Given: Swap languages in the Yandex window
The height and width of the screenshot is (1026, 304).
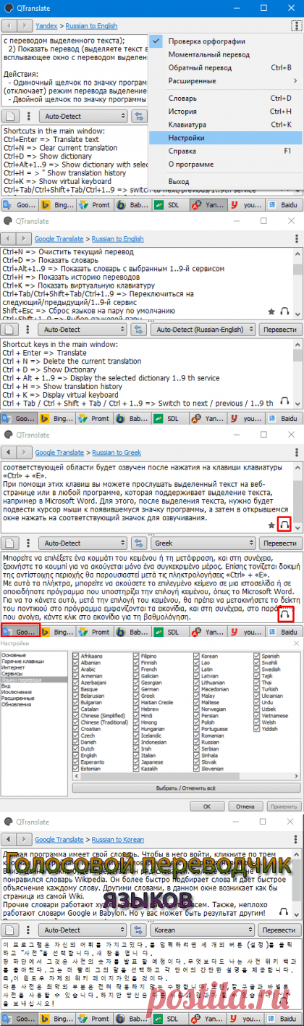Looking at the screenshot, I should (x=138, y=116).
